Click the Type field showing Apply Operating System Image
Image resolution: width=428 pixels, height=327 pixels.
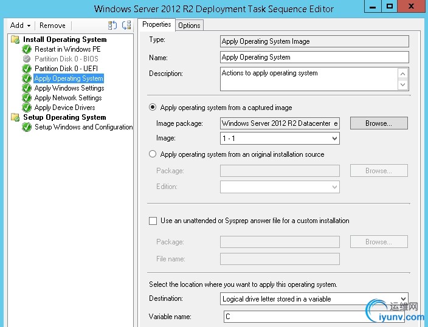pyautogui.click(x=314, y=41)
